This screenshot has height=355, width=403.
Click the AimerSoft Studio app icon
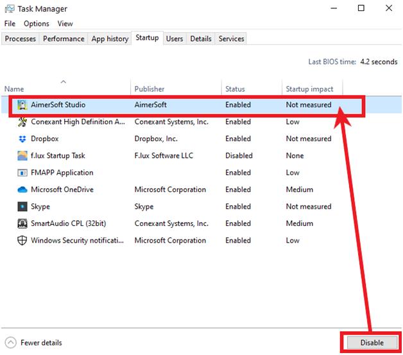point(22,105)
